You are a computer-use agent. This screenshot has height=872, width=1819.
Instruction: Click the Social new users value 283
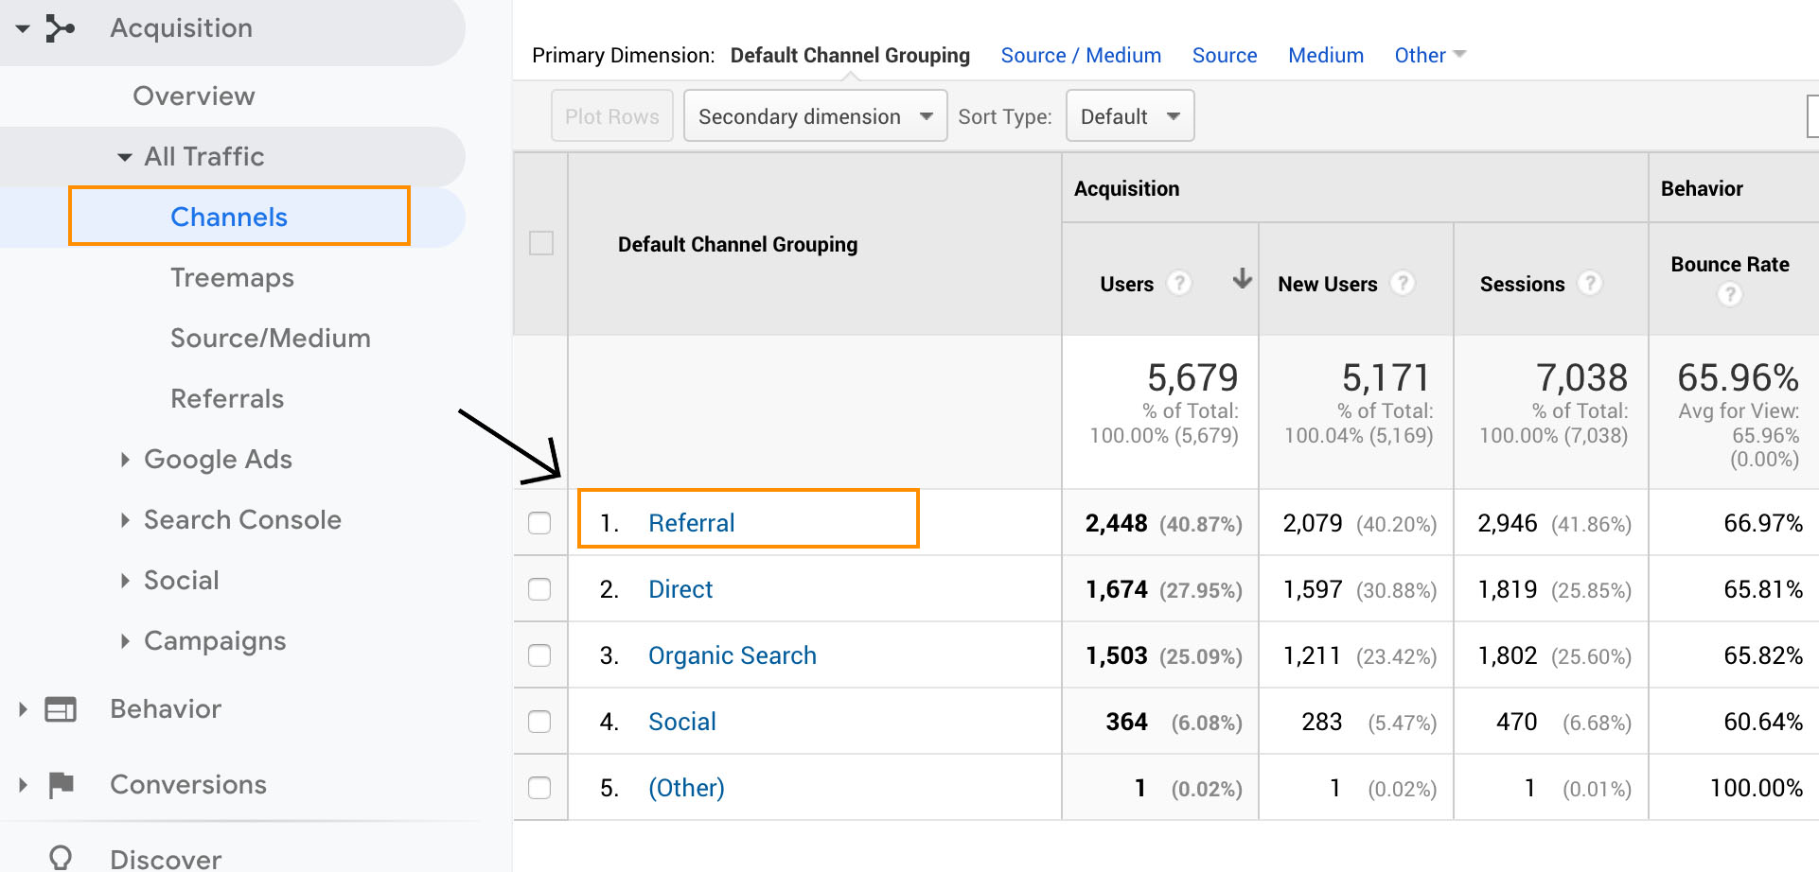[x=1321, y=722]
